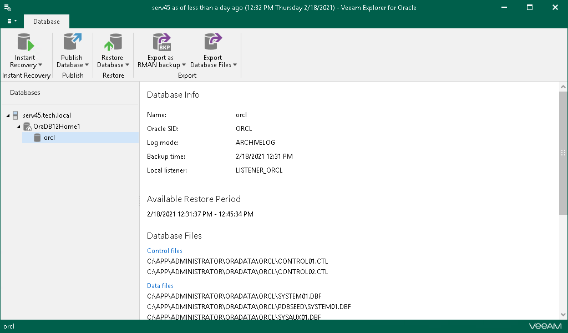Click the orcl name value in Database Info
This screenshot has width=568, height=333.
click(x=241, y=115)
